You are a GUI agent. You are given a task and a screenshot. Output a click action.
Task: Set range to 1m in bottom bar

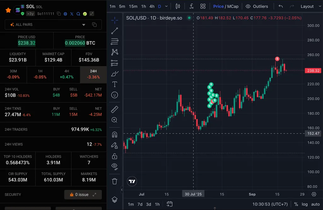[131, 204]
